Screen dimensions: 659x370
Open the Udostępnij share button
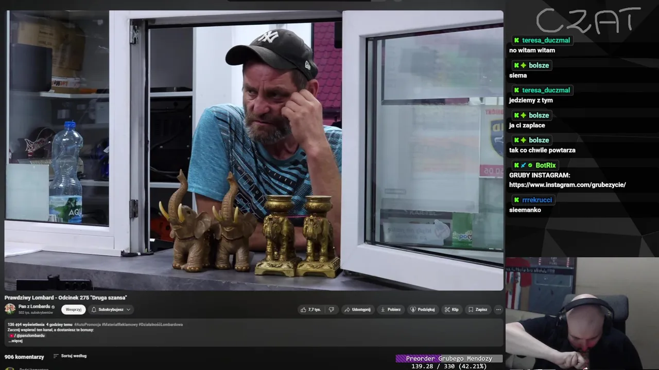pos(357,309)
